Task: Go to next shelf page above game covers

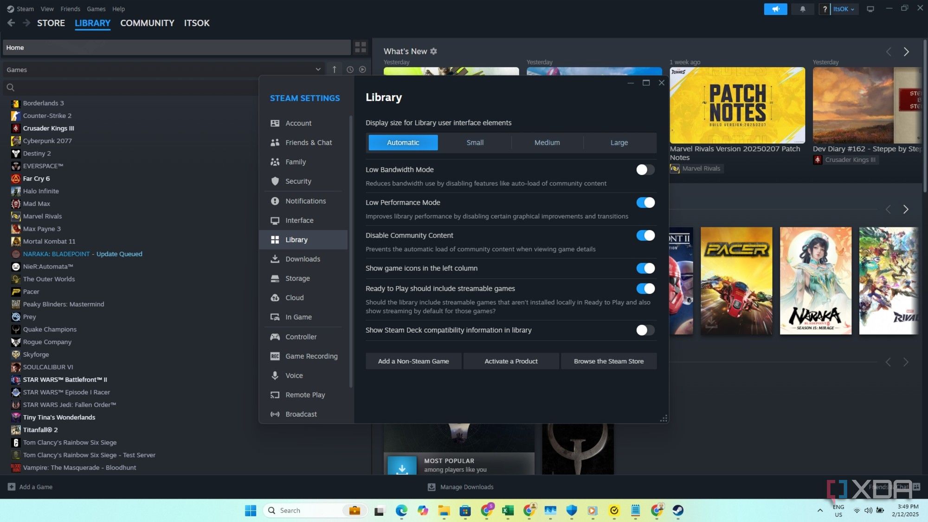Action: (906, 209)
